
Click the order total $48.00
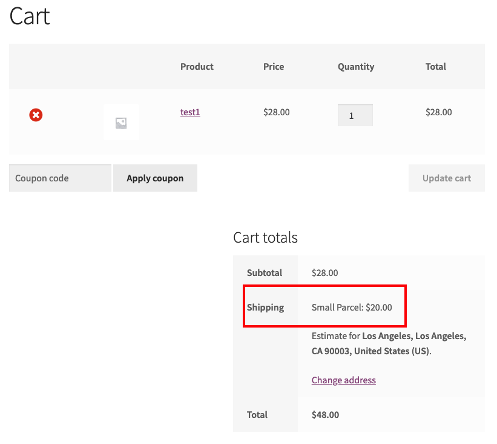[325, 415]
